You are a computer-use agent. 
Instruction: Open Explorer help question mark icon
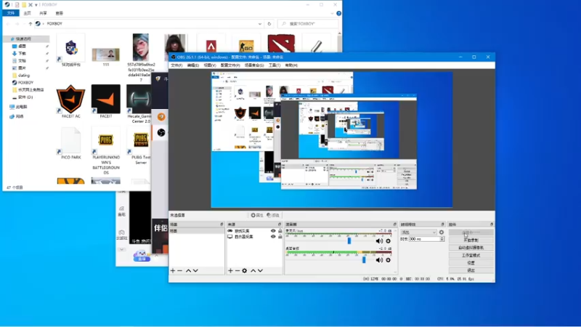(x=338, y=13)
